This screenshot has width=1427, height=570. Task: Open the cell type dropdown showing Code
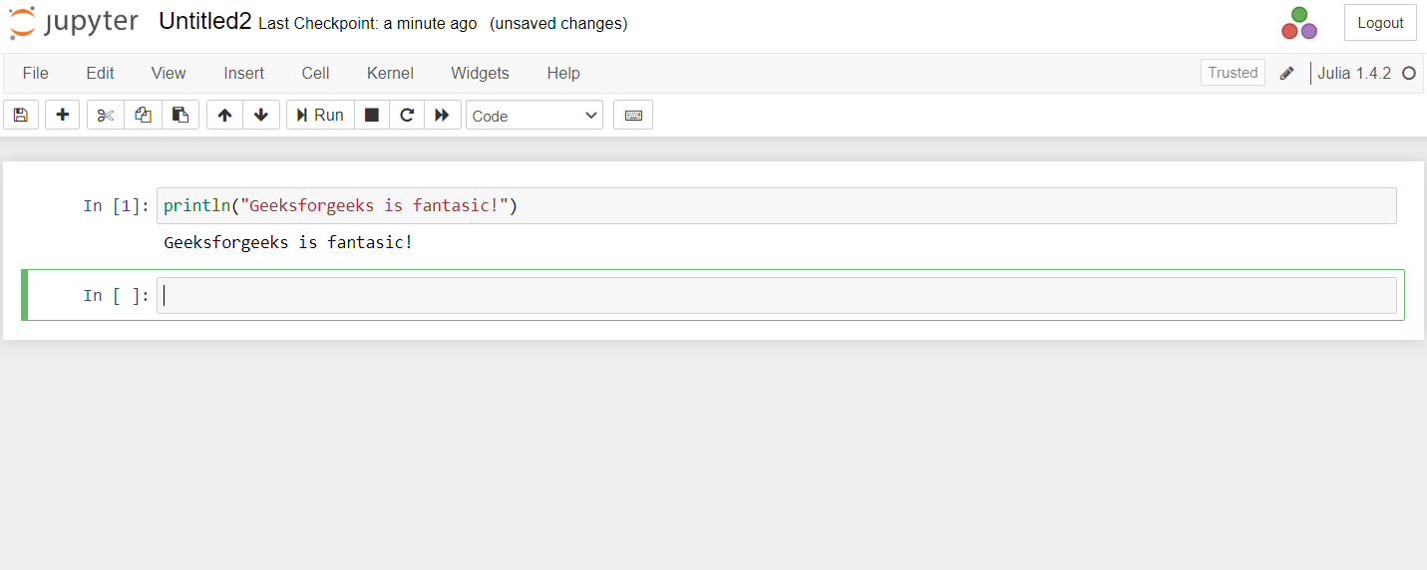(x=535, y=116)
